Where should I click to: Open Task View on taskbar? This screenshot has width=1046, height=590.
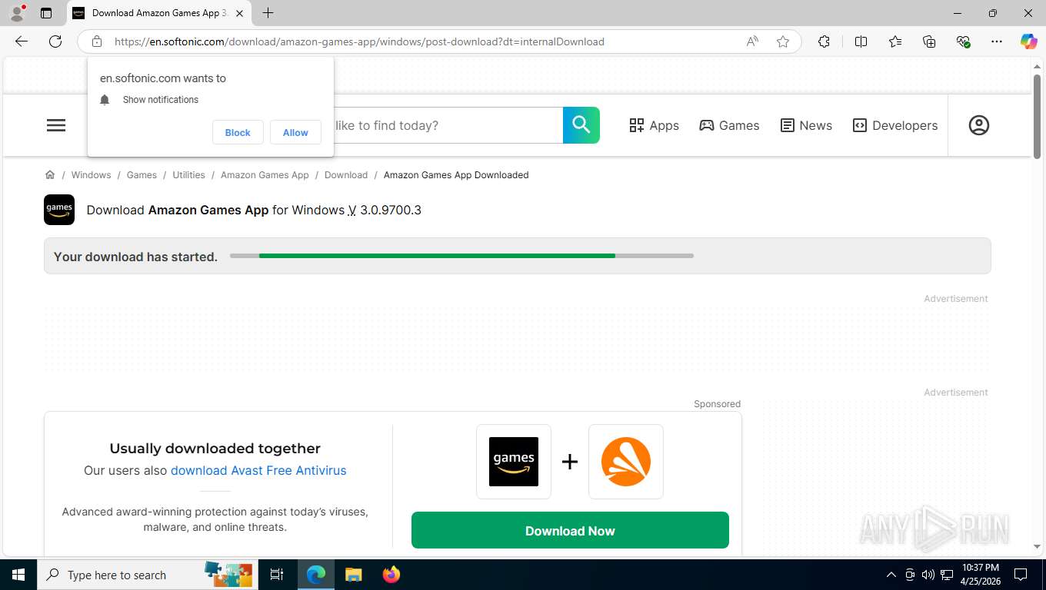tap(277, 575)
